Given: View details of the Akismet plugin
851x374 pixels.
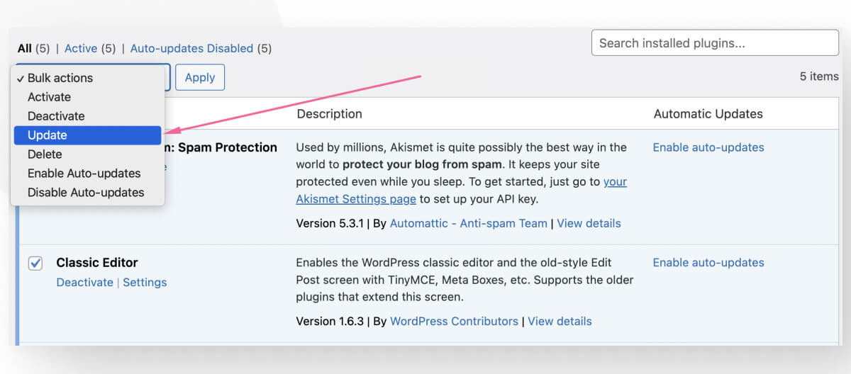Looking at the screenshot, I should [589, 223].
